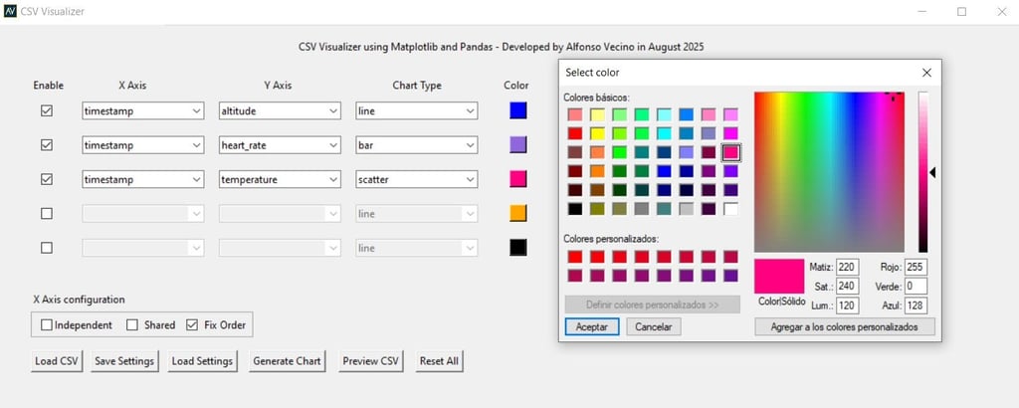Tick the Independent X axis checkbox
Screen dimensions: 1019x408
[x=47, y=324]
